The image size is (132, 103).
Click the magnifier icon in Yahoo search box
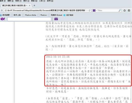click(120, 10)
